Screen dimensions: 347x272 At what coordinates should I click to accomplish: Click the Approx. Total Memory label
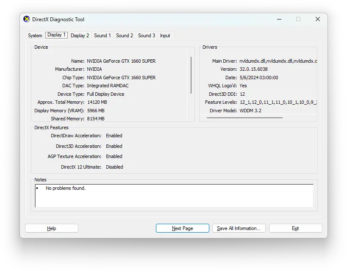click(61, 102)
